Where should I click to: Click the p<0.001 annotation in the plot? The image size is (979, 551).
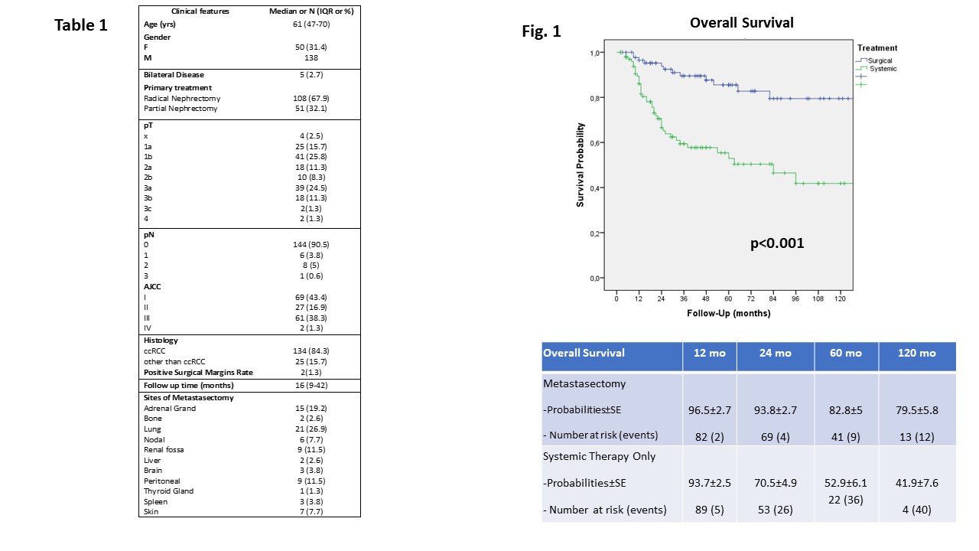776,244
